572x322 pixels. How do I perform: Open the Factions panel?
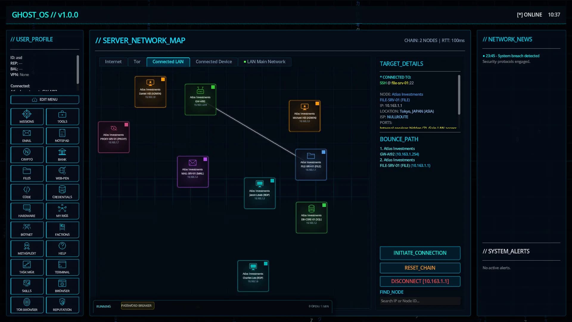point(62,230)
